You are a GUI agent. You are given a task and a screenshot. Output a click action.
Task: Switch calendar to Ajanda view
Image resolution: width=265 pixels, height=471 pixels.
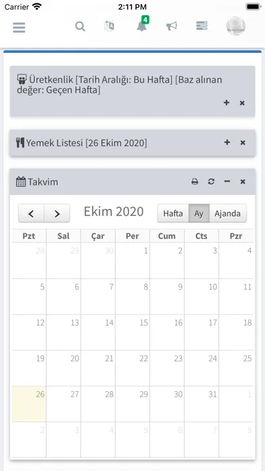(228, 213)
